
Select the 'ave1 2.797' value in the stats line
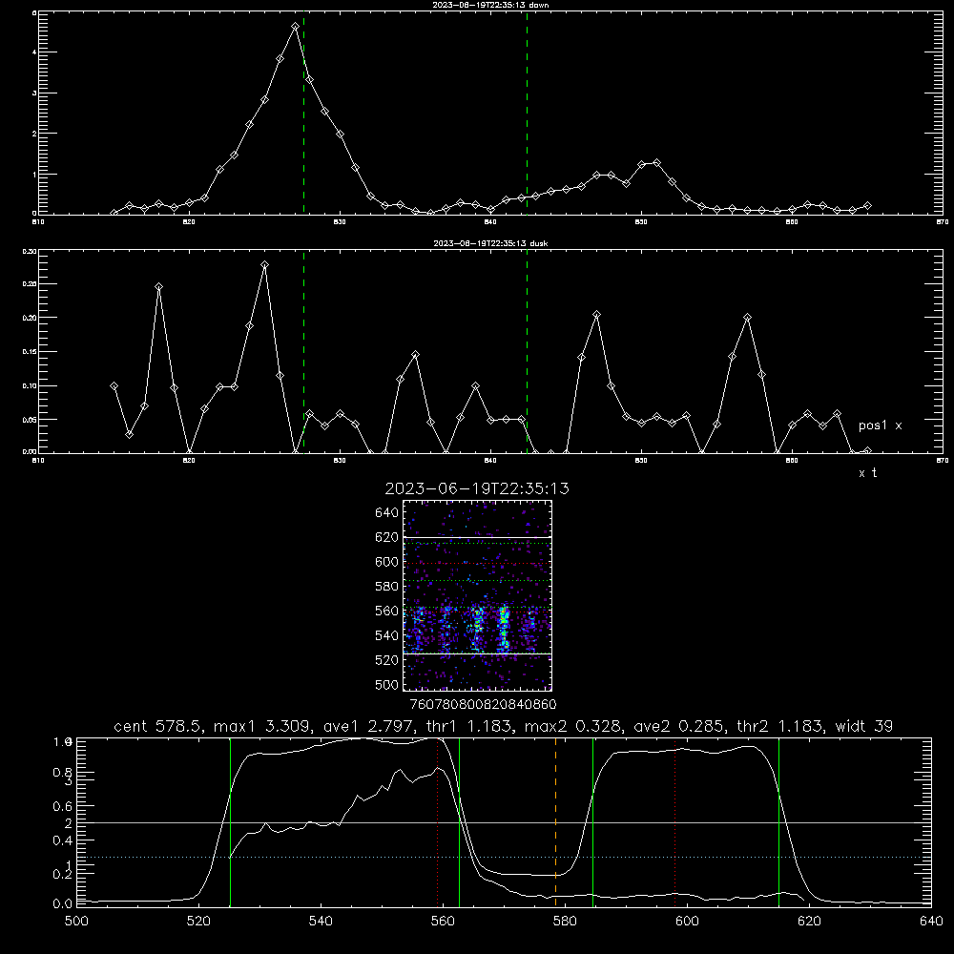pyautogui.click(x=368, y=726)
